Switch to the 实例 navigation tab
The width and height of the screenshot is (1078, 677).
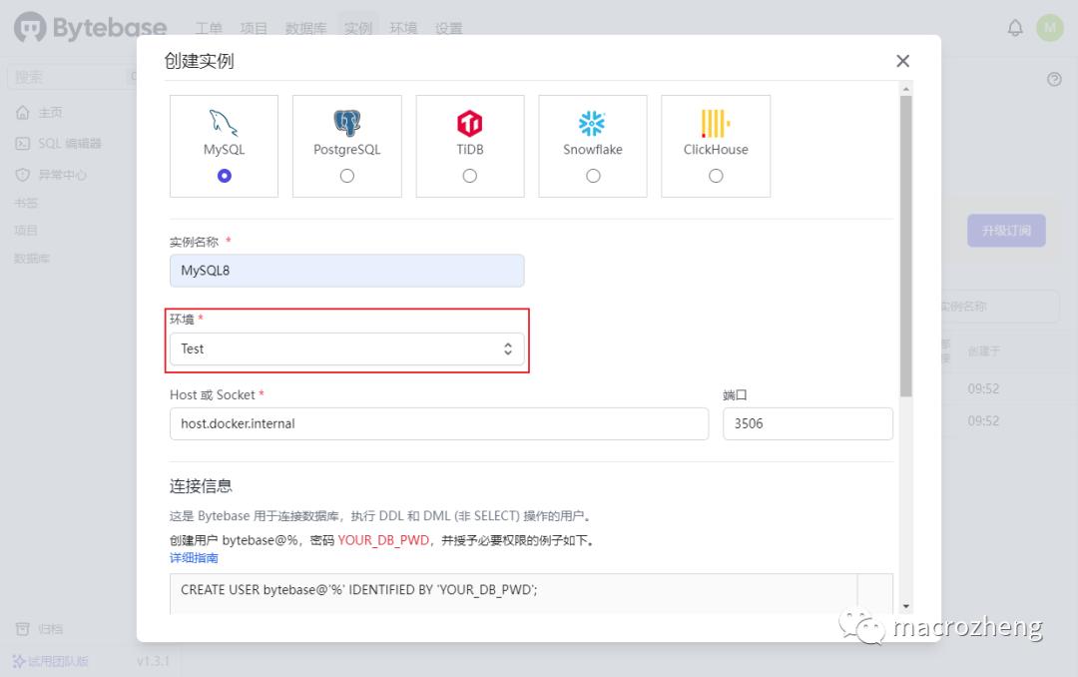pos(357,28)
